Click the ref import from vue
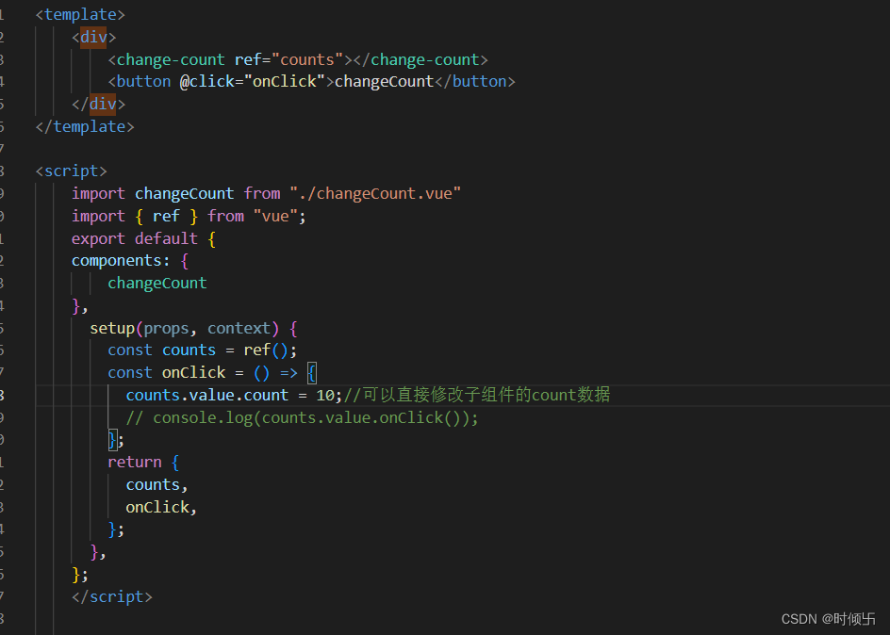 click(x=166, y=216)
